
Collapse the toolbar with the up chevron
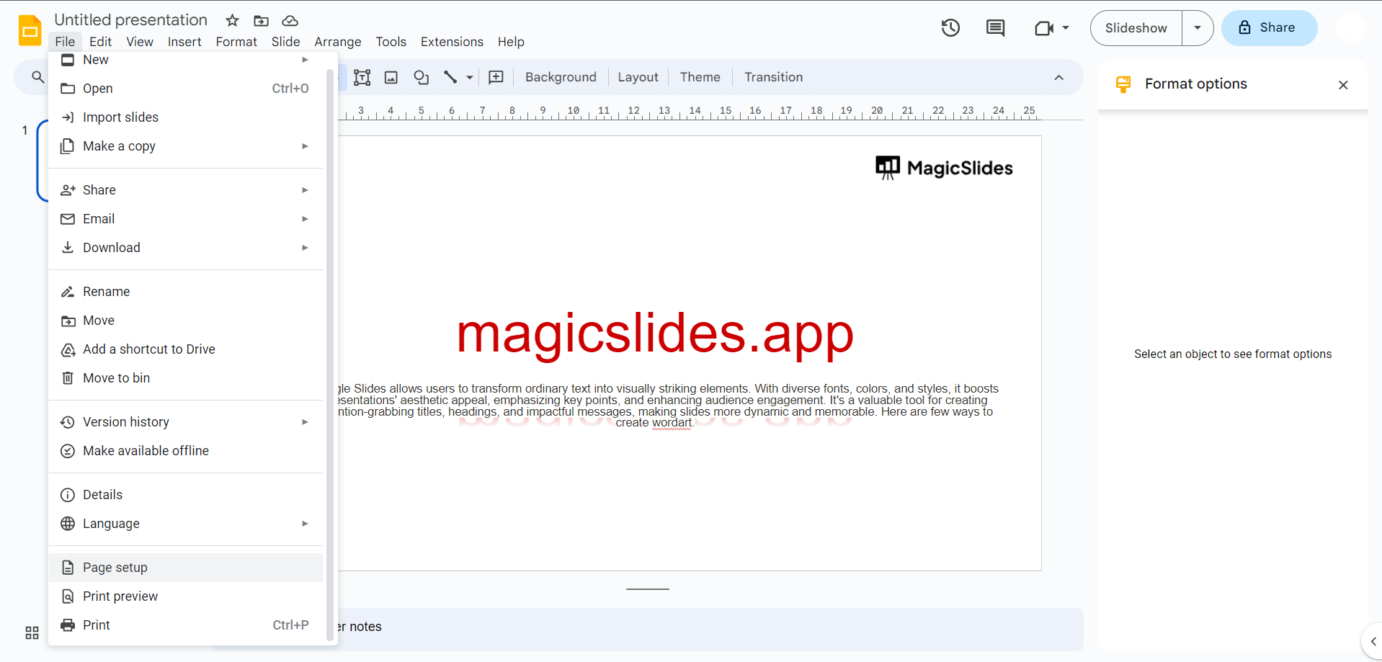click(x=1058, y=77)
